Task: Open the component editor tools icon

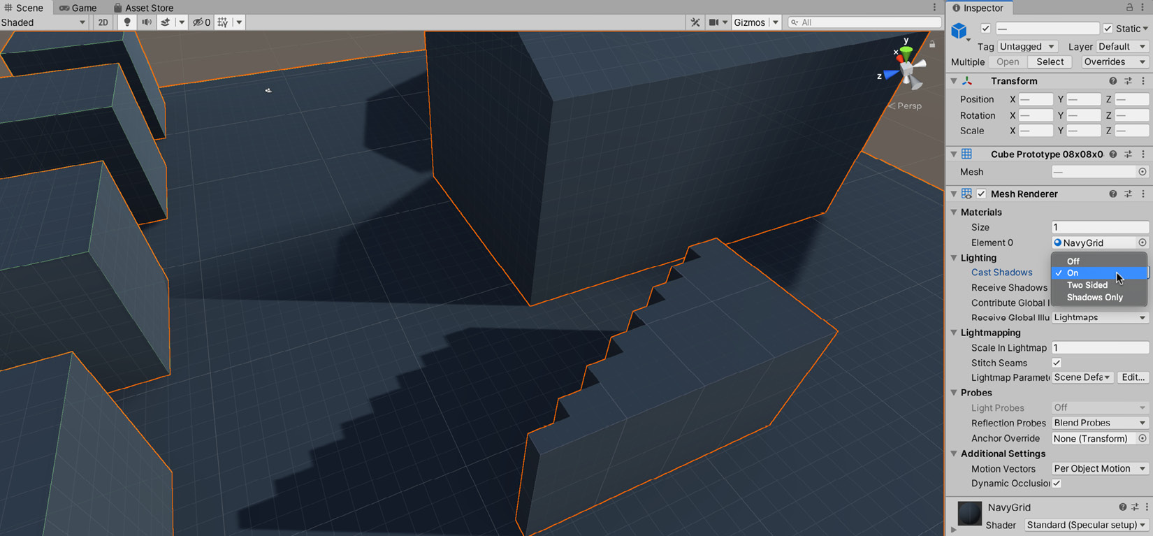Action: coord(695,22)
